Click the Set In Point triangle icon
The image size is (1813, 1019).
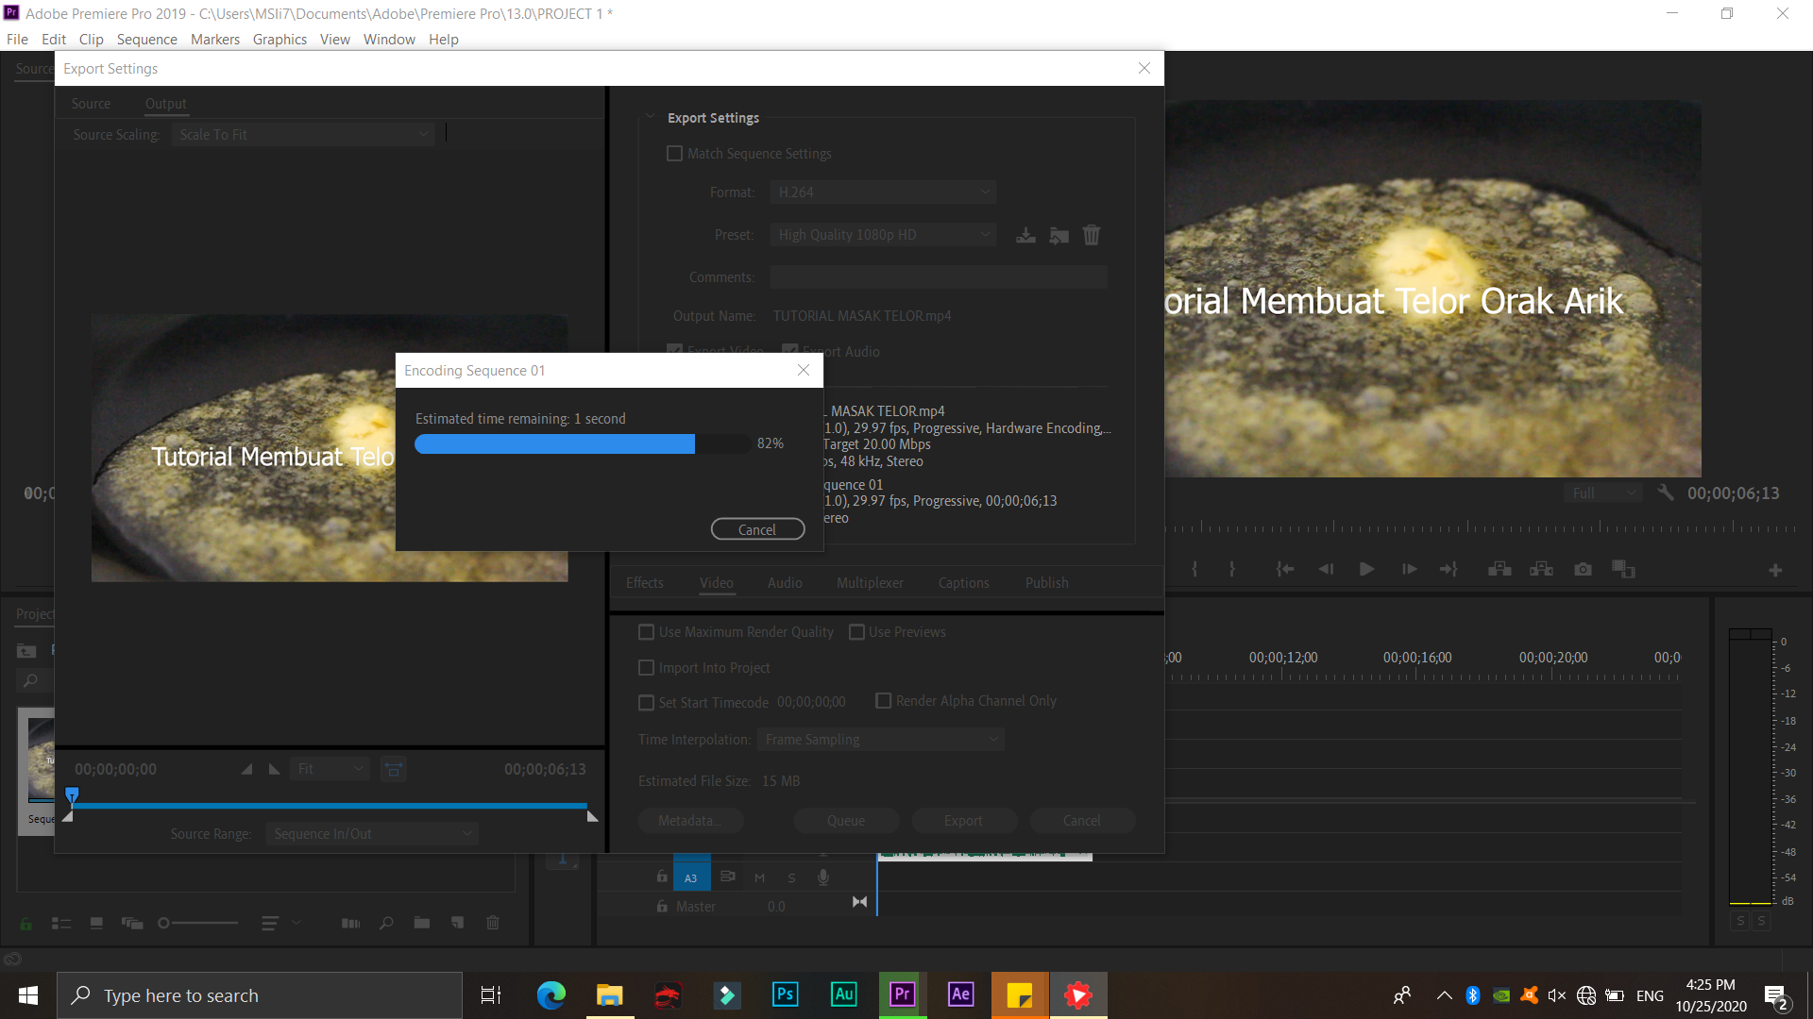pyautogui.click(x=246, y=769)
